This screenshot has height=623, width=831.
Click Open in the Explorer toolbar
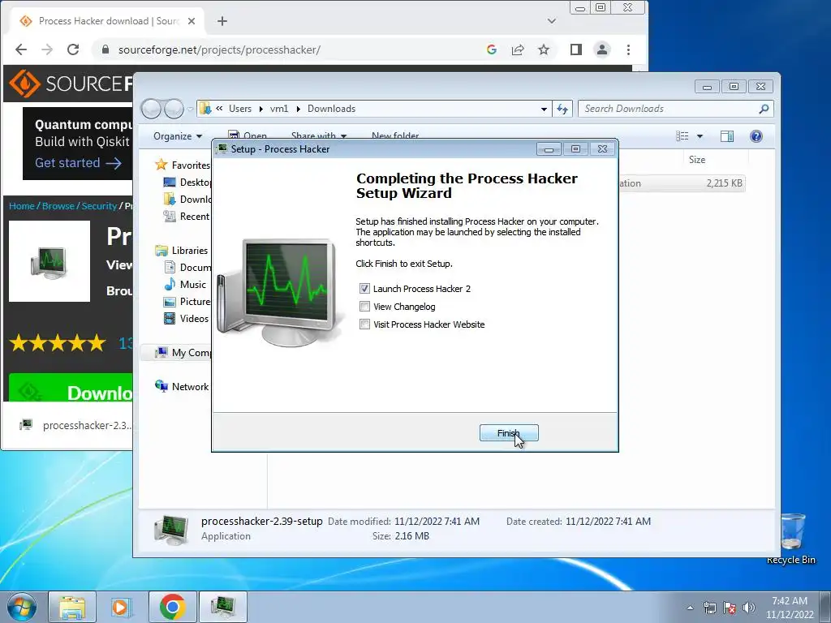point(248,136)
